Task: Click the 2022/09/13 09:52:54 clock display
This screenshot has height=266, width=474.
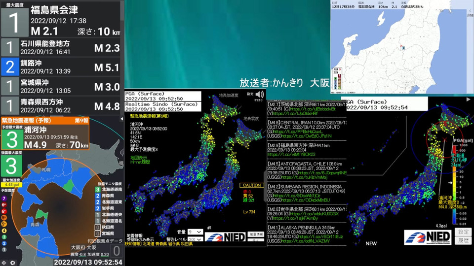Action: click(88, 262)
